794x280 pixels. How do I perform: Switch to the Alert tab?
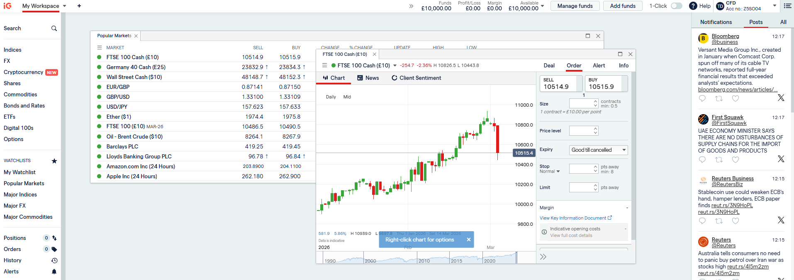[x=599, y=65]
